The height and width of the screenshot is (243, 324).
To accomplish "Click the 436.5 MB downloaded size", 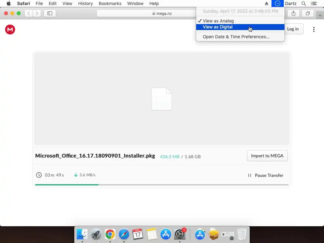I will coord(170,157).
